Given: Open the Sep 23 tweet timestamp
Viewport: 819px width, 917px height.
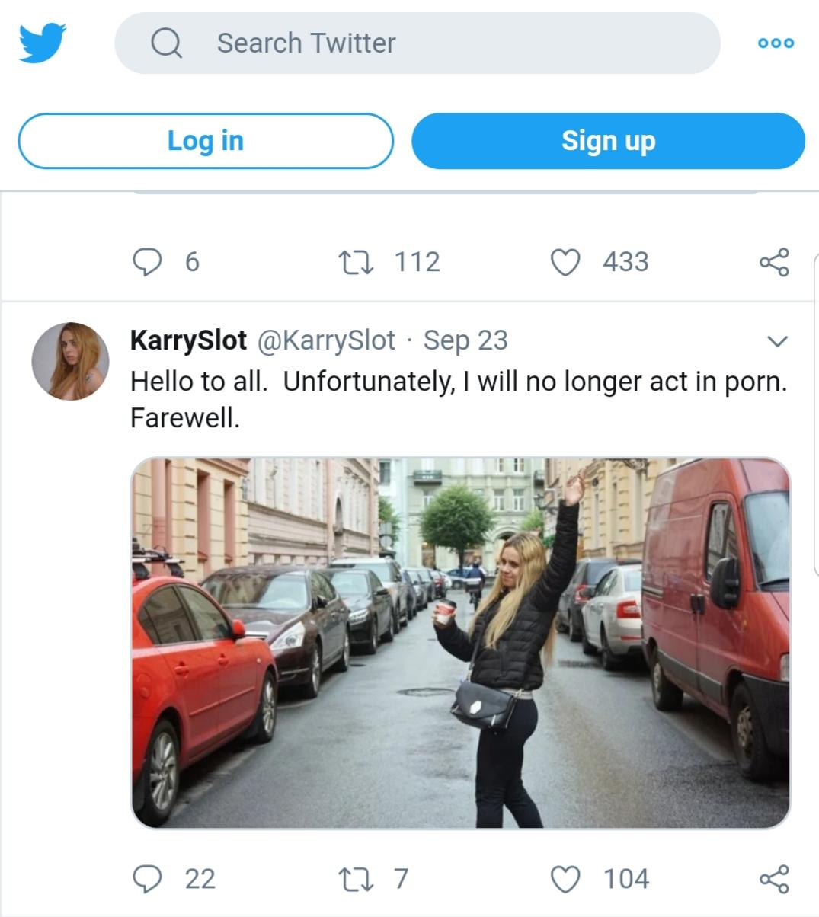Looking at the screenshot, I should point(465,340).
